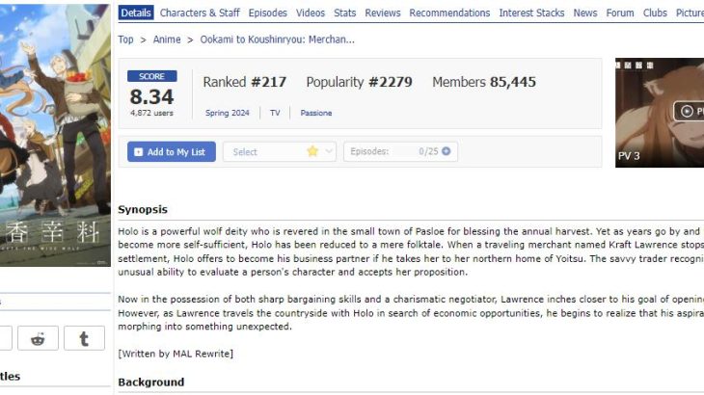Screen dimensions: 704x395
Task: Click the Add to My List button
Action: [172, 152]
